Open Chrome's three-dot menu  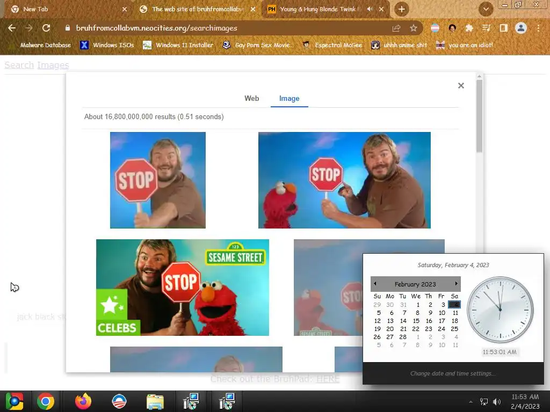[x=538, y=28]
